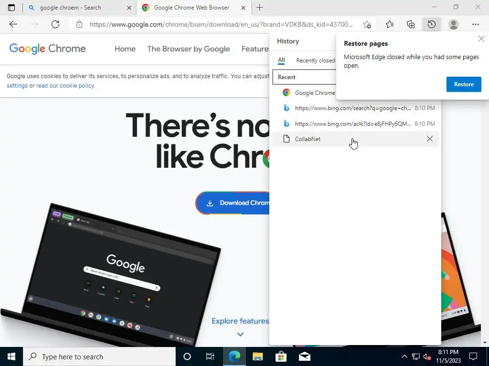Open the tab actions menu icon
The height and width of the screenshot is (366, 489).
tap(11, 8)
